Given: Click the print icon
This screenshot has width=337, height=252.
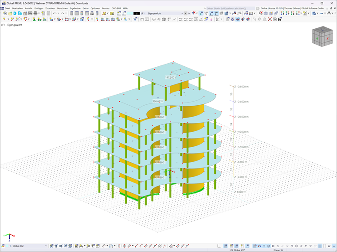Looking at the screenshot, I should (x=35, y=13).
